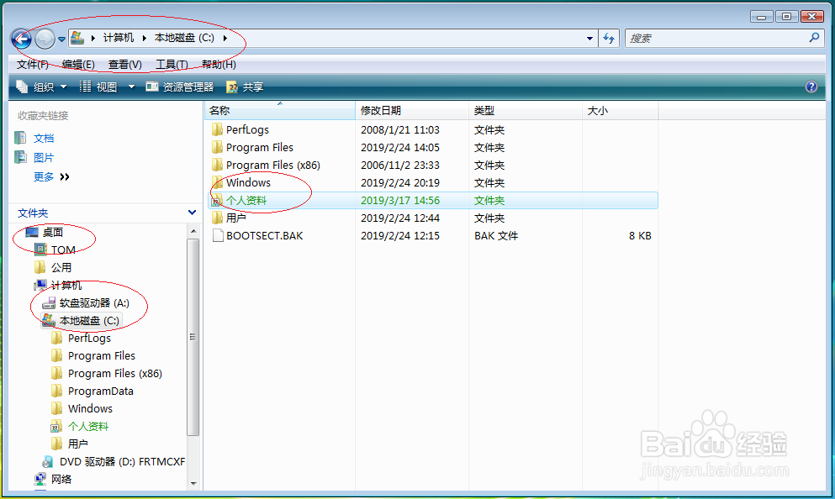Open the 工具(T) menu
Image resolution: width=835 pixels, height=499 pixels.
click(172, 65)
